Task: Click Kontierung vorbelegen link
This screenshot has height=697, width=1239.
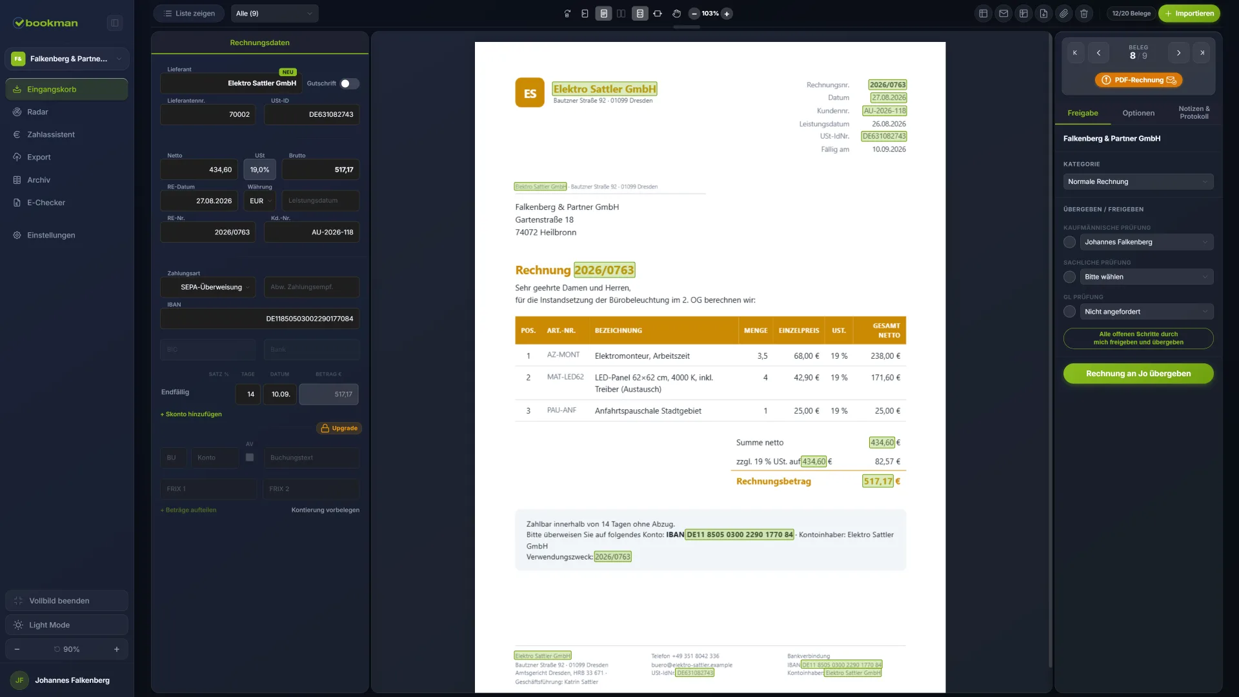Action: (325, 510)
